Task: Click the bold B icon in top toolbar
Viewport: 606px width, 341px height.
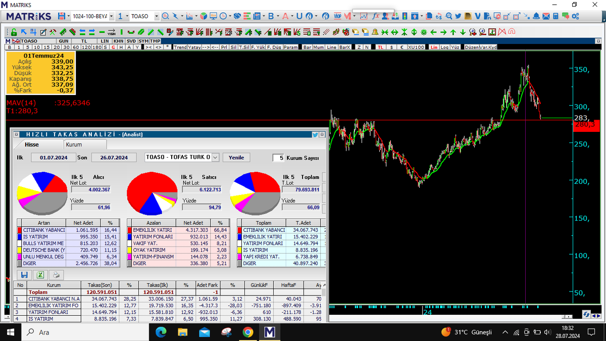Action: pos(271,16)
